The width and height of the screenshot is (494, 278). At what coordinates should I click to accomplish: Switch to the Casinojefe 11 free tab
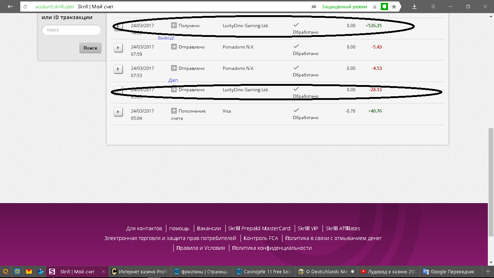tap(264, 271)
